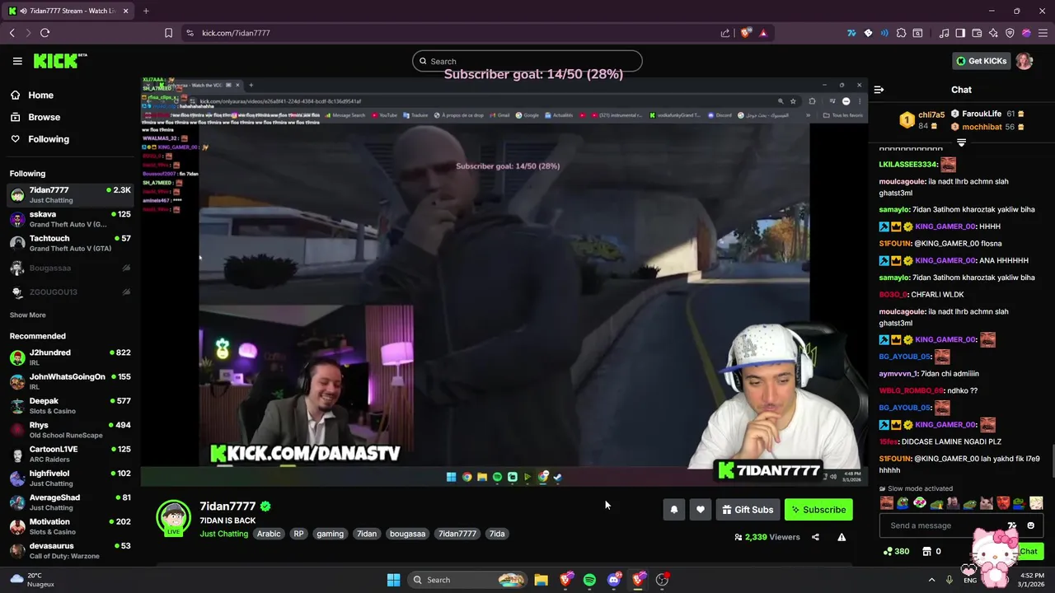Open Brave Shields lion icon
The width and height of the screenshot is (1055, 593).
click(x=747, y=33)
